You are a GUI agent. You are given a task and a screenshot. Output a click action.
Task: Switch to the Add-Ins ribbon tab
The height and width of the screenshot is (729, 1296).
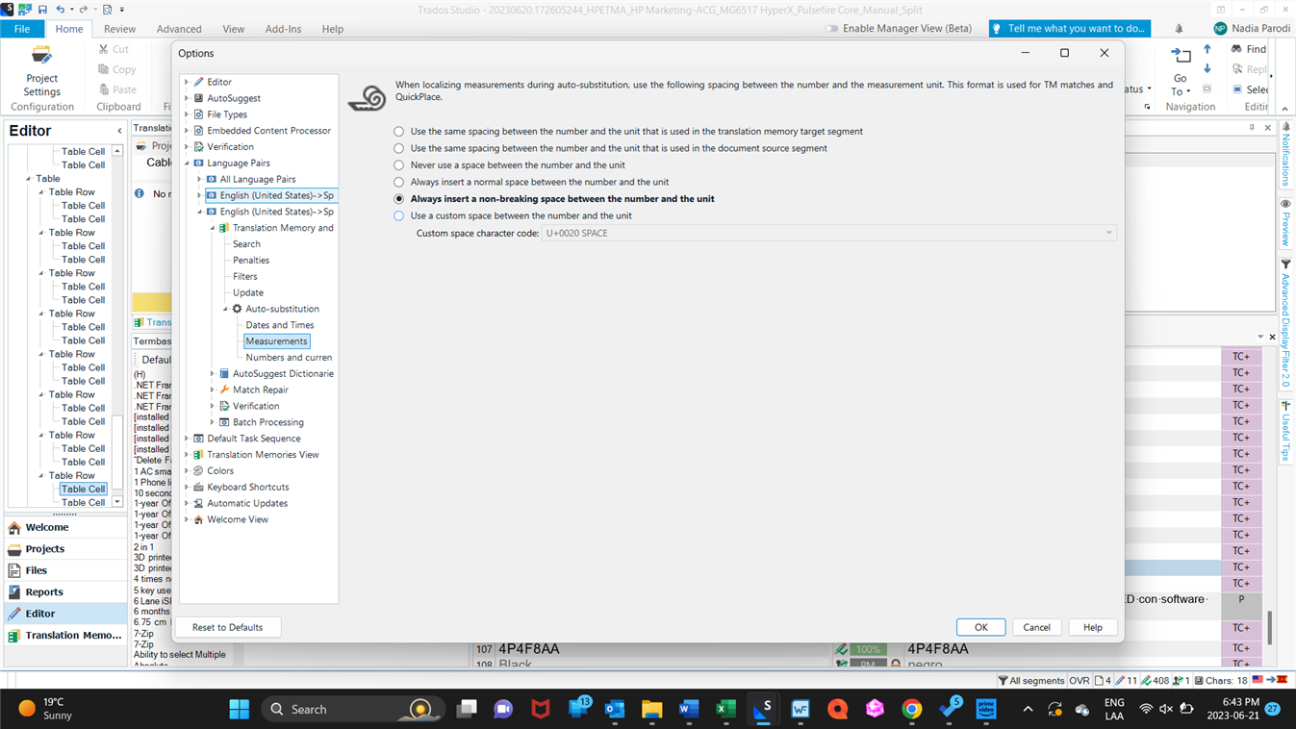pos(283,29)
